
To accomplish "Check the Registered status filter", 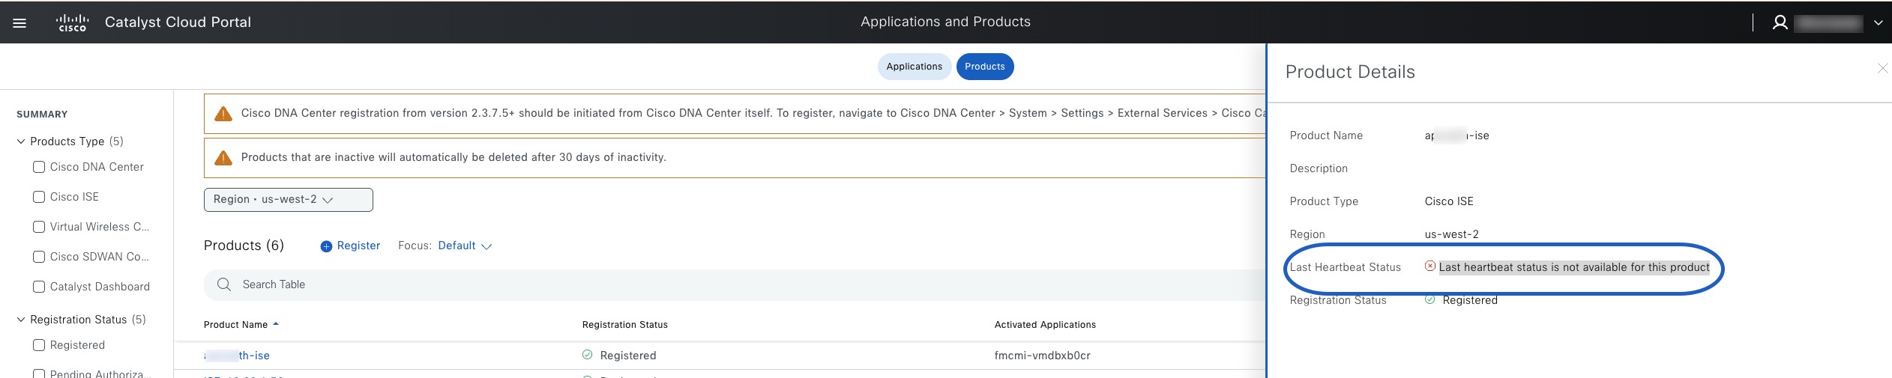I will (39, 345).
